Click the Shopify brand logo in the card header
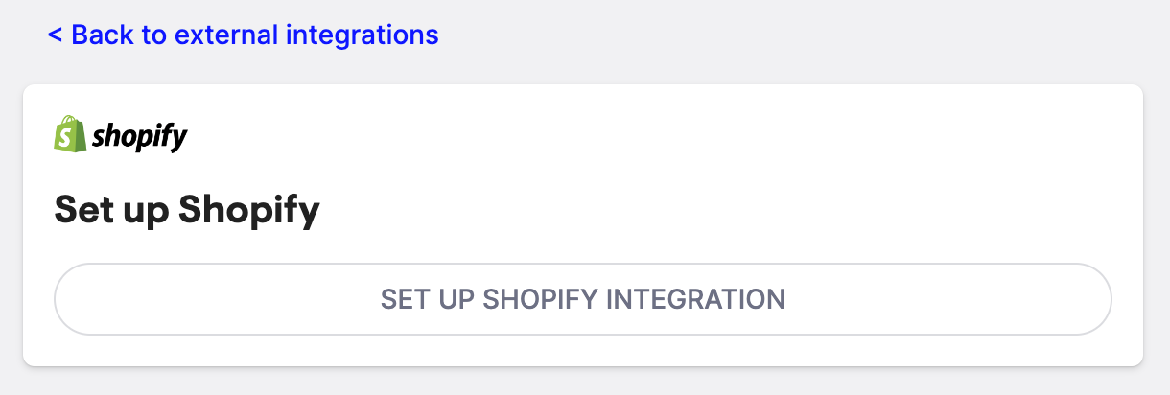1170x395 pixels. (x=121, y=135)
